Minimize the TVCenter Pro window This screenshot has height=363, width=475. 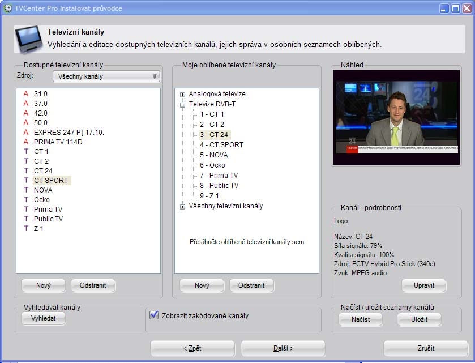coord(444,8)
